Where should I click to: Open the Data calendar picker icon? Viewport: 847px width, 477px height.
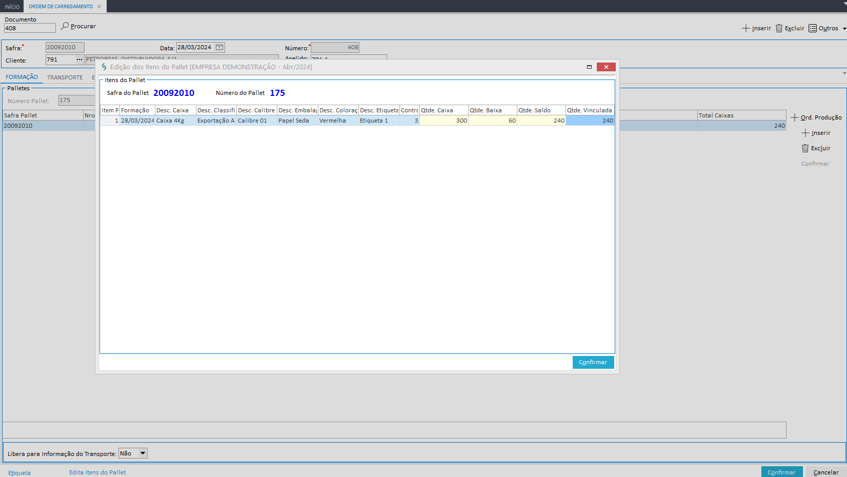[219, 47]
